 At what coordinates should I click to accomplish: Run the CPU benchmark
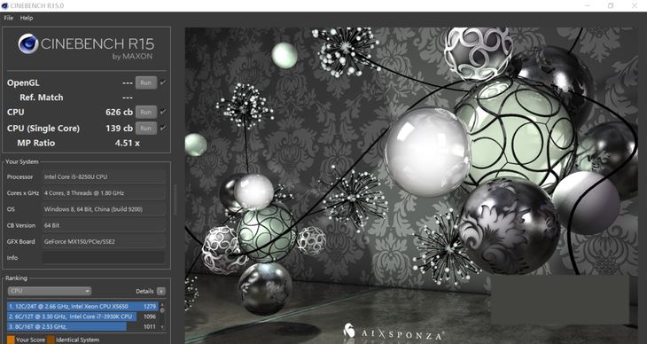point(145,112)
